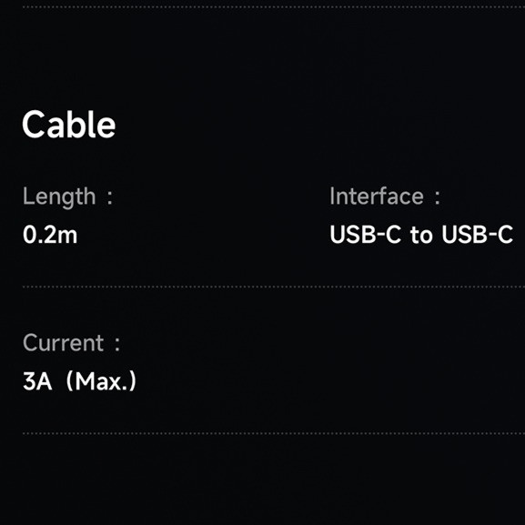Click the dotted divider below the Length row
The width and height of the screenshot is (525, 525).
coord(274,287)
